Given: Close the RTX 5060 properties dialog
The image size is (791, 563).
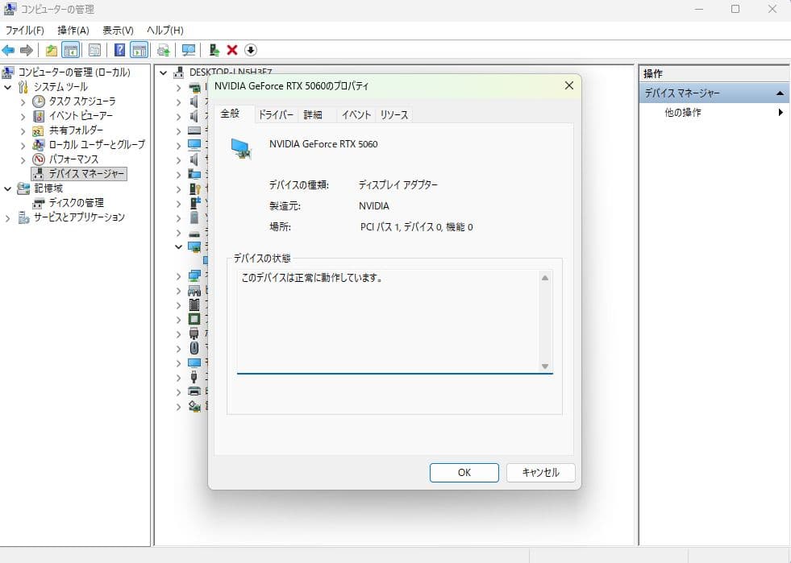Looking at the screenshot, I should click(569, 85).
